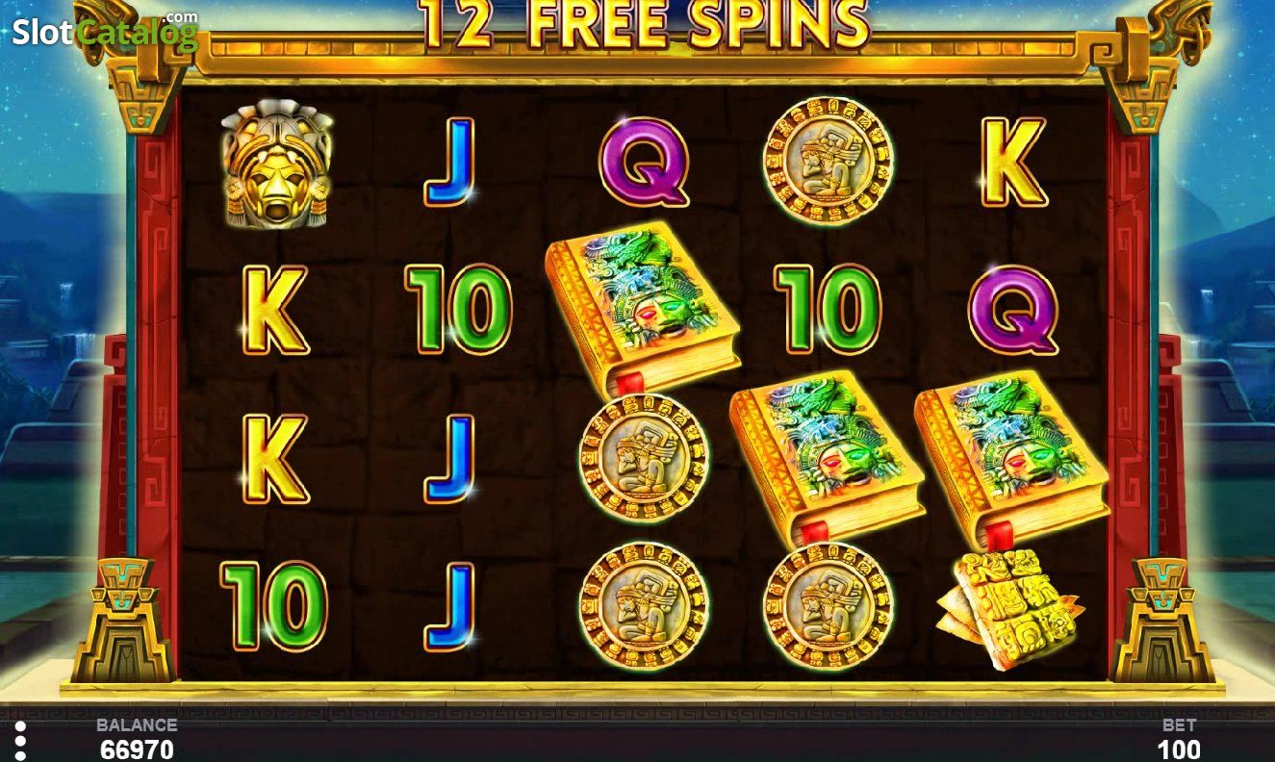Click the Bet value 100
1275x762 pixels.
tap(1179, 749)
